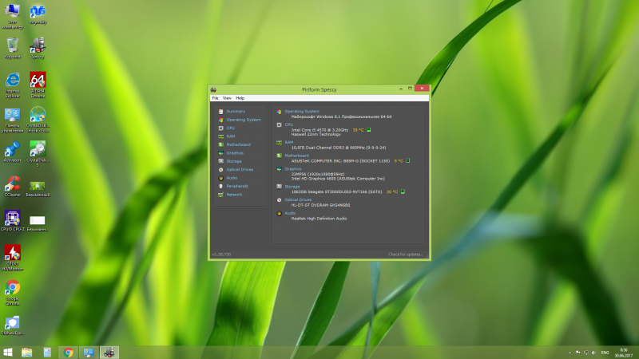Open Storage in the Speccy sidebar
The image size is (639, 359).
tap(233, 161)
